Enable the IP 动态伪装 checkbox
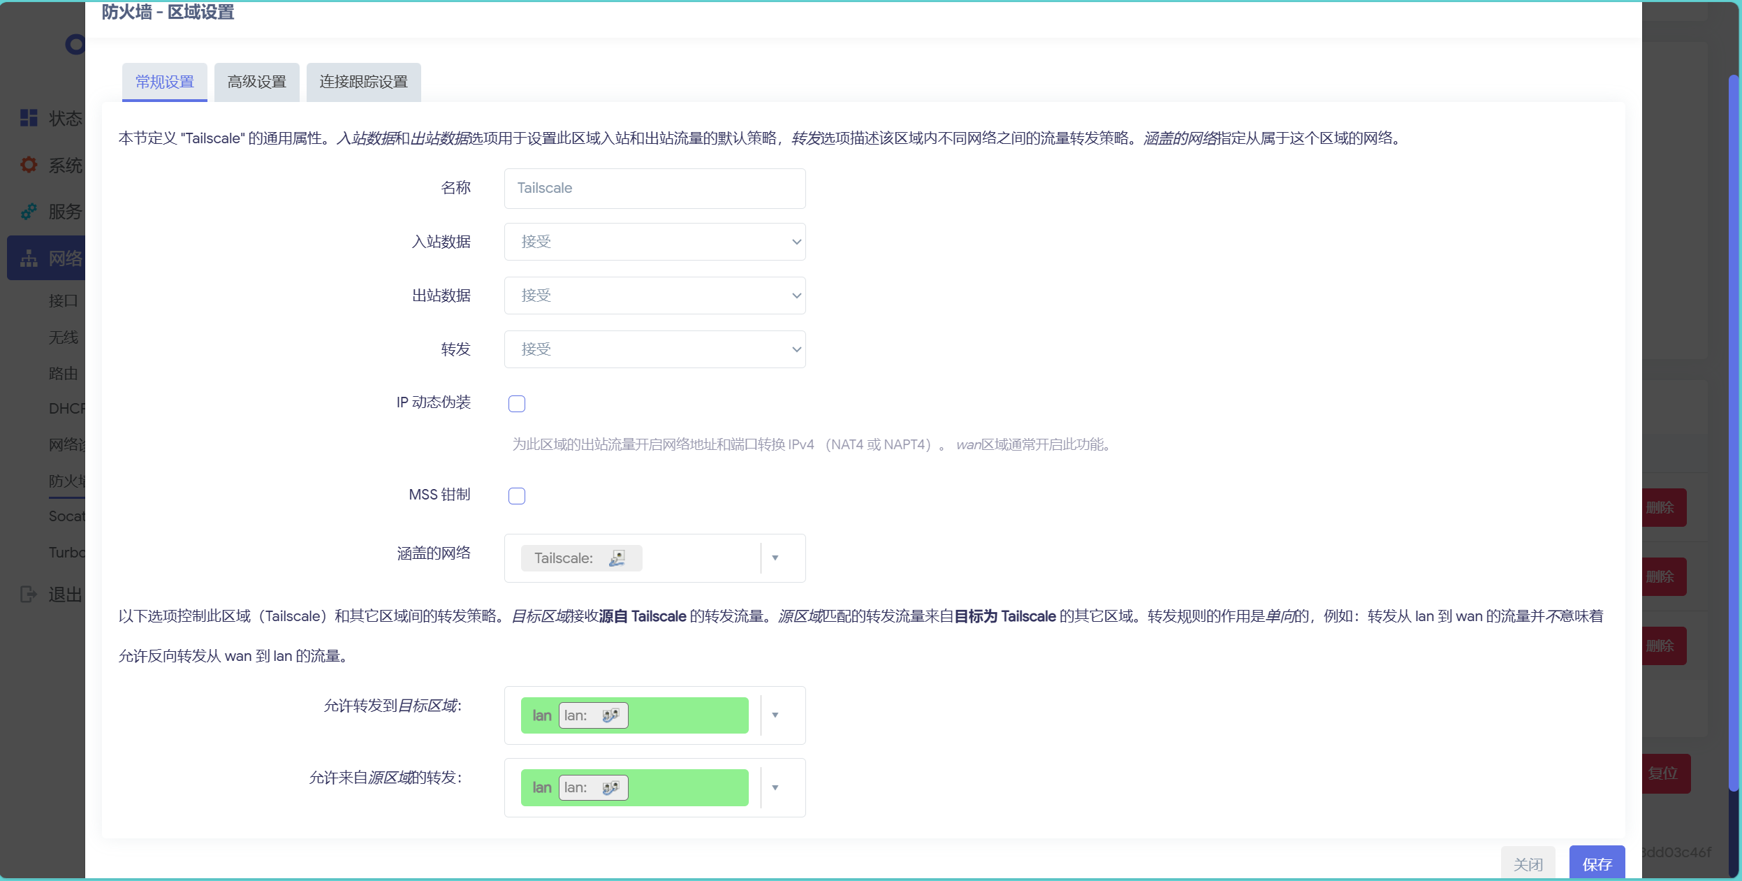Image resolution: width=1742 pixels, height=881 pixels. tap(517, 404)
